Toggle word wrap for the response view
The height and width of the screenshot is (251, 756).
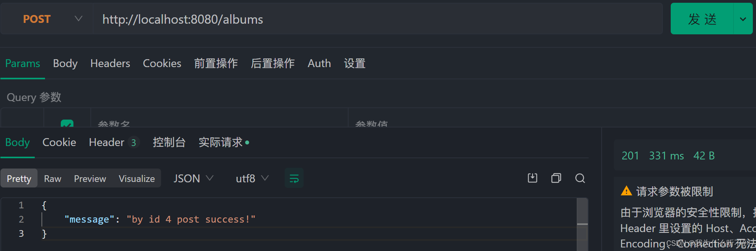[x=294, y=178]
